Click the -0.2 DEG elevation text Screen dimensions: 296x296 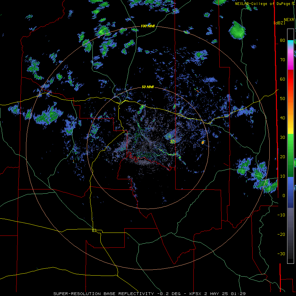point(169,294)
